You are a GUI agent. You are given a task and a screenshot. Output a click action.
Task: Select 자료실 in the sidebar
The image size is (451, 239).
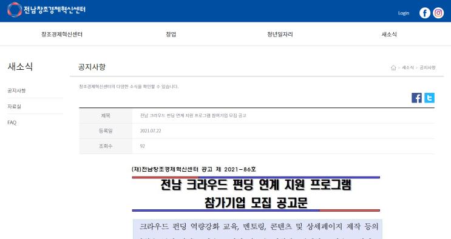tap(14, 106)
